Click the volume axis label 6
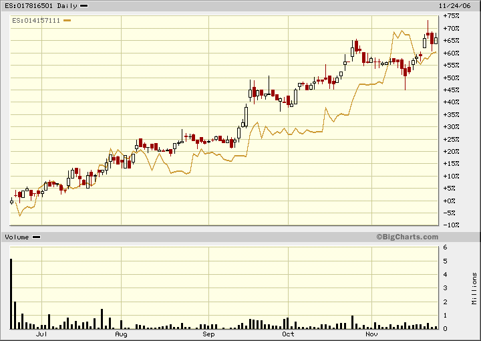 point(445,247)
